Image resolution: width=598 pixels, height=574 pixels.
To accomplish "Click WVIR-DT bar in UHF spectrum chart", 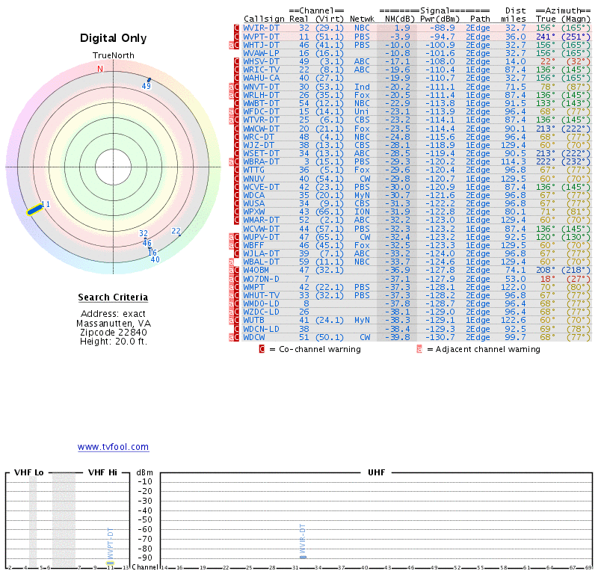I will (303, 556).
